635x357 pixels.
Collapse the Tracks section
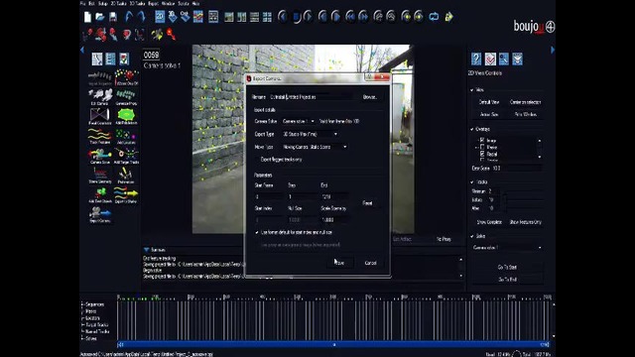472,182
